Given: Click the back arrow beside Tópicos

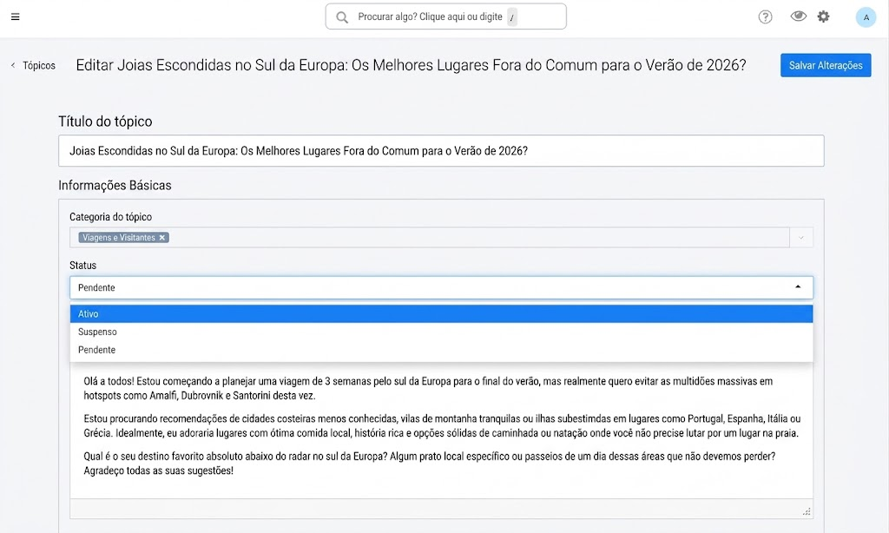Looking at the screenshot, I should (x=13, y=66).
